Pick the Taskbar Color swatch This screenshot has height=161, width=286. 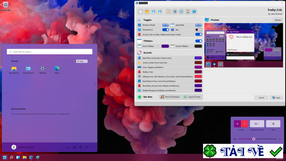pos(198,72)
